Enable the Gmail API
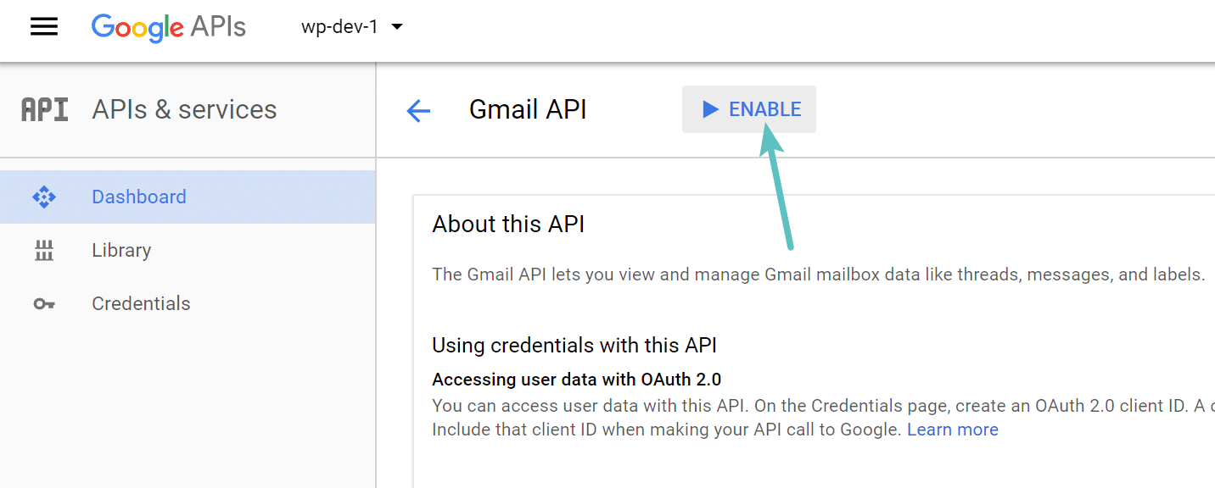Viewport: 1215px width, 488px height. (748, 108)
